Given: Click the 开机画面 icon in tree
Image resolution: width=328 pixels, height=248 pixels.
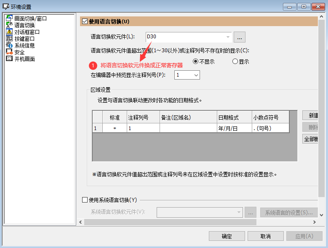Looking at the screenshot, I should [9, 59].
